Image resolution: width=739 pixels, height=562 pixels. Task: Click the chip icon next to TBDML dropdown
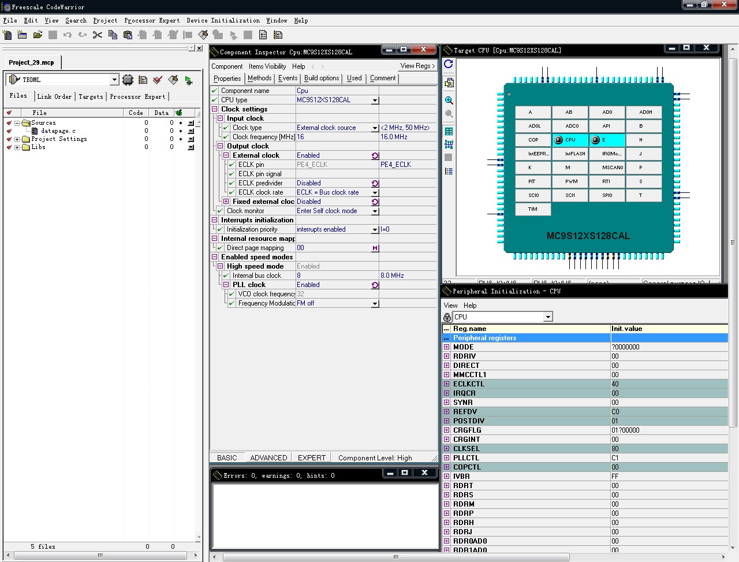click(x=128, y=80)
